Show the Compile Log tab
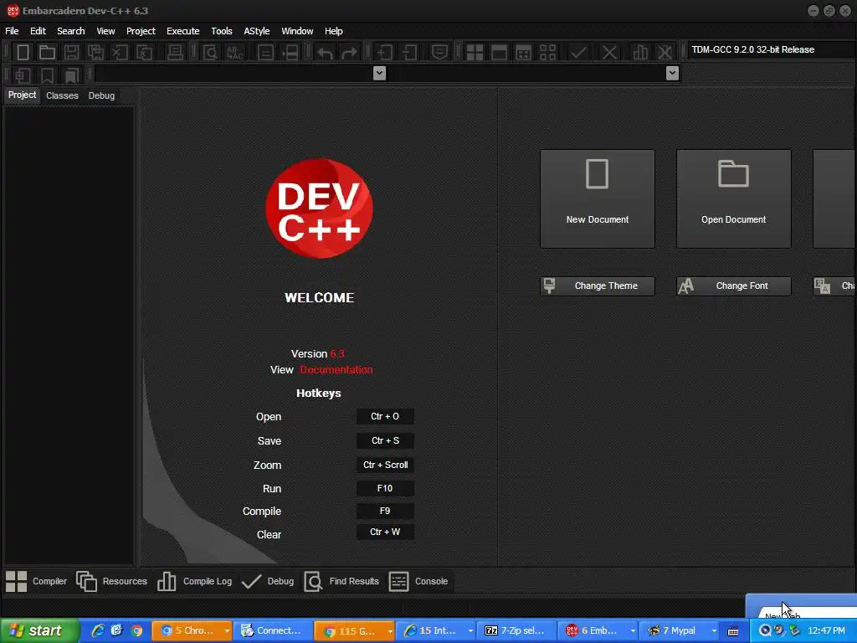Viewport: 857px width, 643px height. (194, 581)
